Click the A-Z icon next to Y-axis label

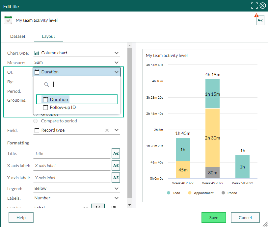pos(116,178)
